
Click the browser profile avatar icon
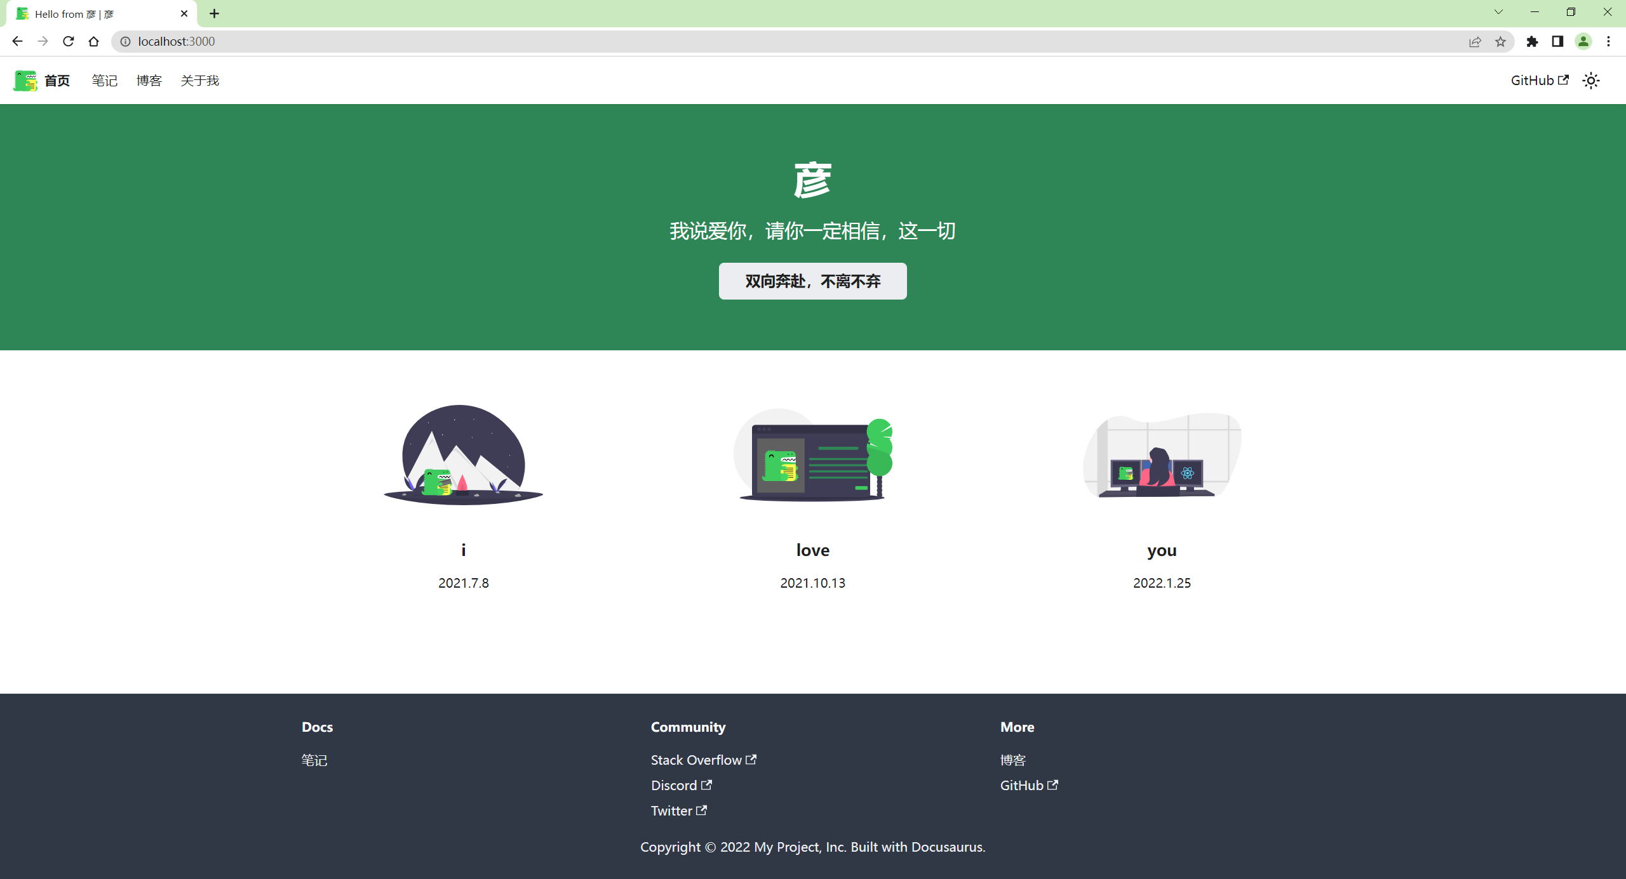pos(1583,41)
